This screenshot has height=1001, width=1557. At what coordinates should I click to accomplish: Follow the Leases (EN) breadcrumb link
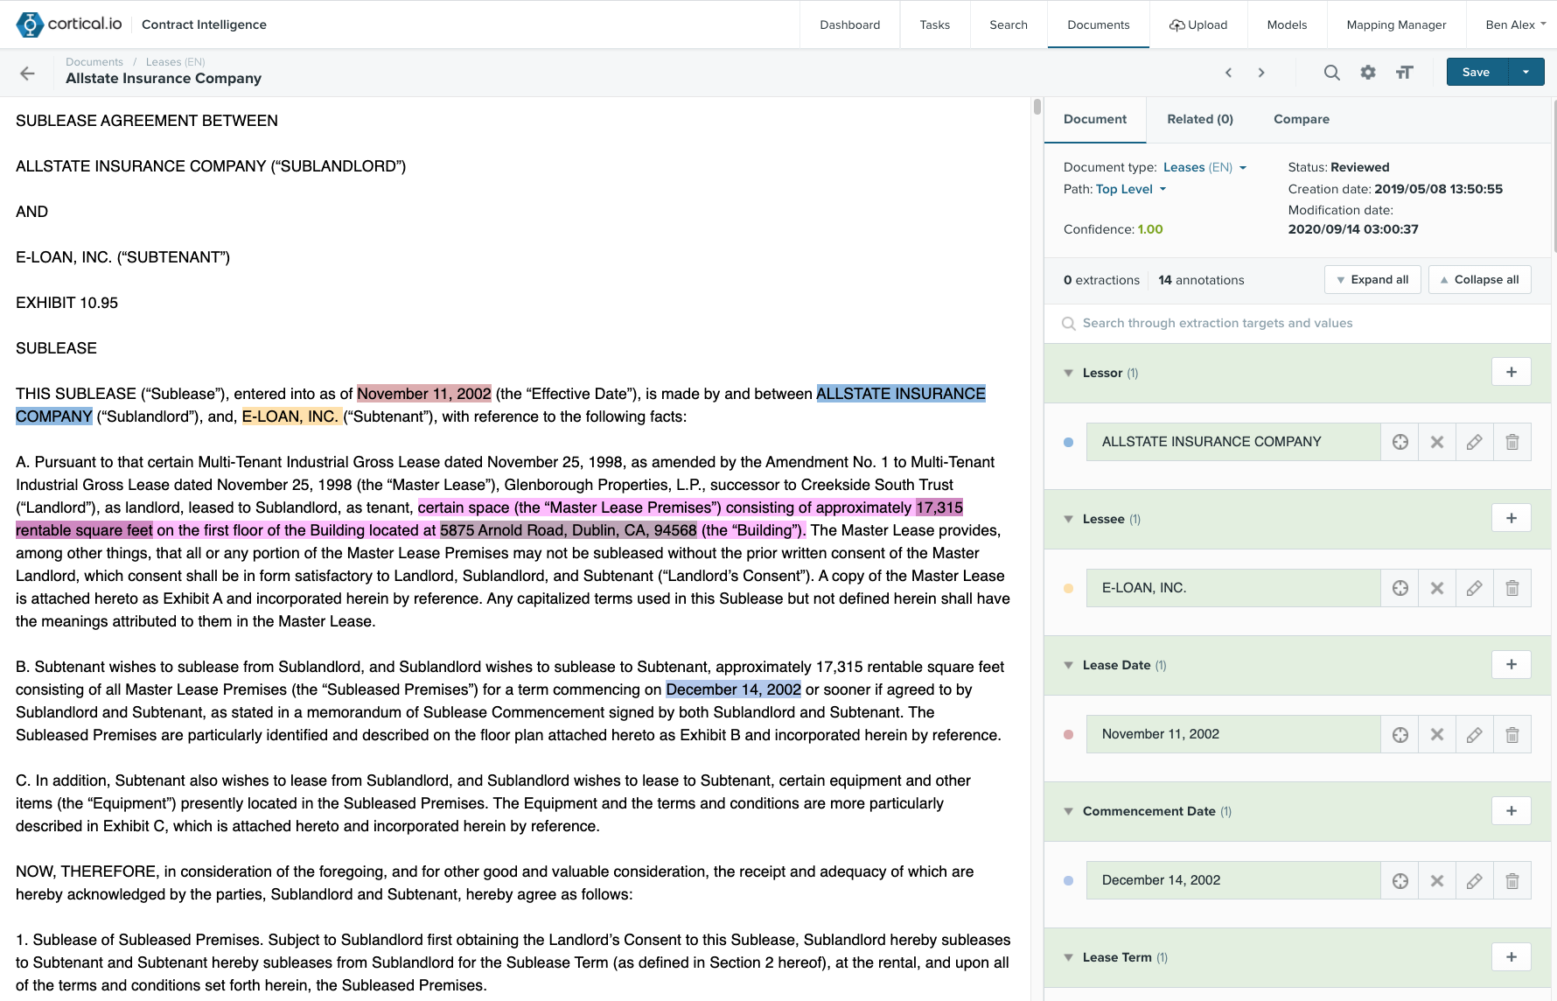click(x=175, y=62)
